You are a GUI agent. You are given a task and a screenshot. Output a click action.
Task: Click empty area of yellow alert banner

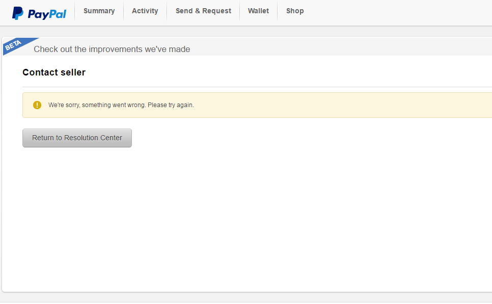tap(346, 105)
